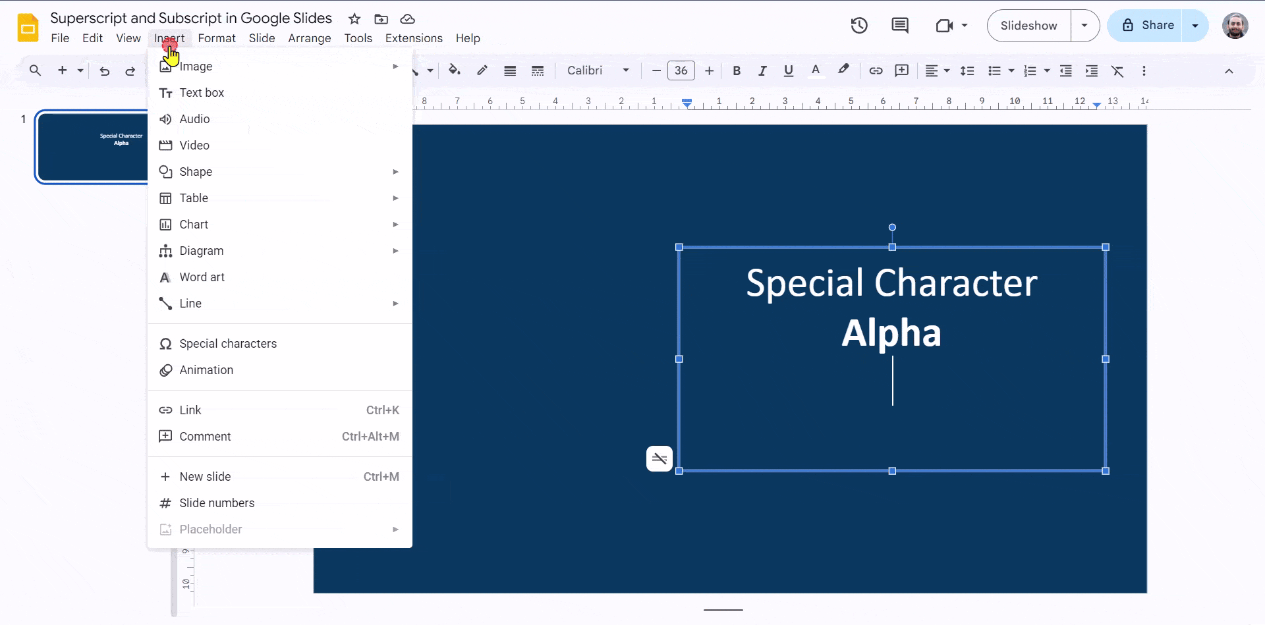Select Special characters from Insert menu
Screen dimensions: 1265x625
click(x=228, y=343)
